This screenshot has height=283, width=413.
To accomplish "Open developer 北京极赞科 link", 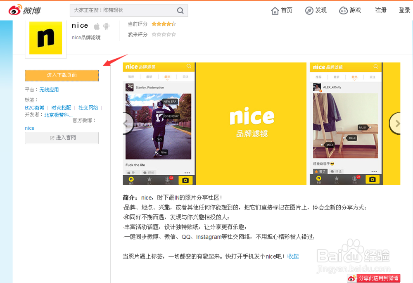I will click(58, 115).
